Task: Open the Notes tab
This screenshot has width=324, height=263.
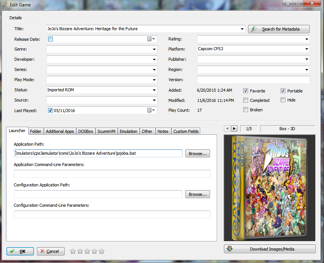Action: [163, 131]
